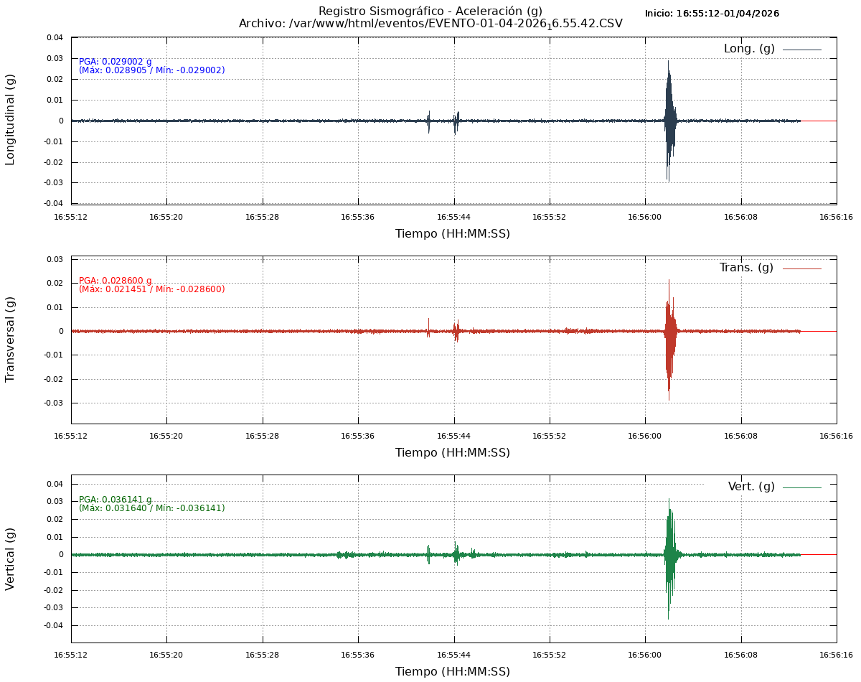Click 16:56:00 tick on the Transversal time axis
The height and width of the screenshot is (682, 861).
coord(645,436)
